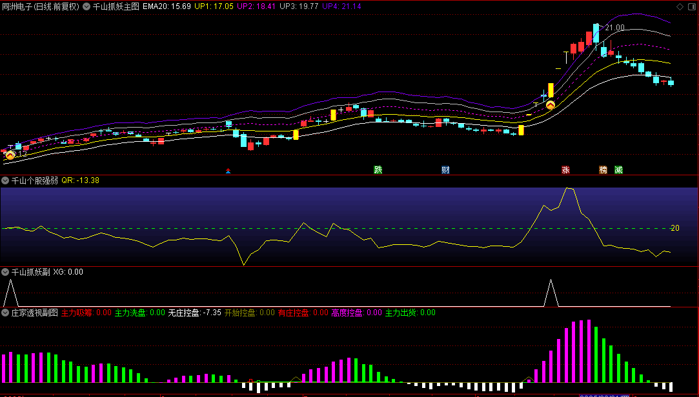Click the EMA20: 15.69 value
699x397 pixels.
click(167, 6)
